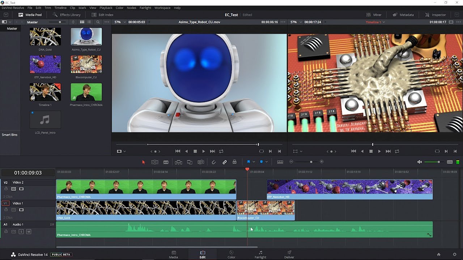Toggle linked selection in the timeline toolbar
Viewport: 463px width, 260px height.
[224, 162]
